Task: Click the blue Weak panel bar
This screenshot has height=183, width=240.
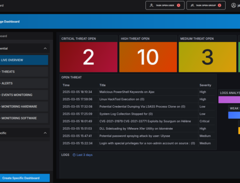Action: click(234, 115)
